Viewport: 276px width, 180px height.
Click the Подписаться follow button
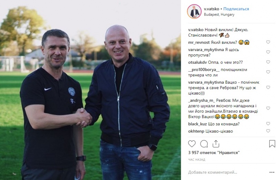tap(236, 9)
